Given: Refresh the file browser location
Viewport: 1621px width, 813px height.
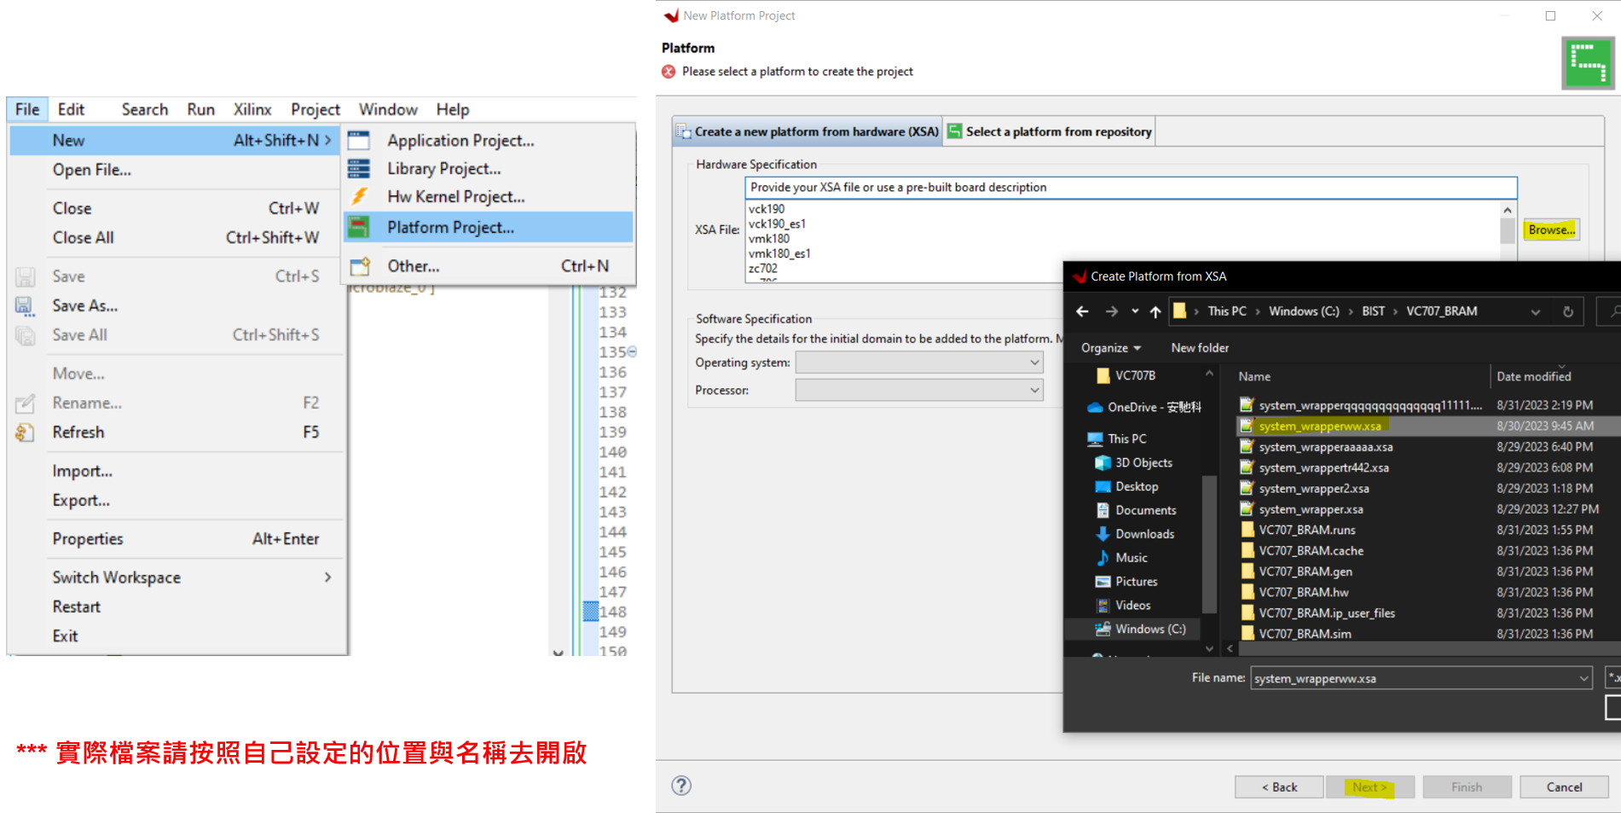Looking at the screenshot, I should 1567,311.
